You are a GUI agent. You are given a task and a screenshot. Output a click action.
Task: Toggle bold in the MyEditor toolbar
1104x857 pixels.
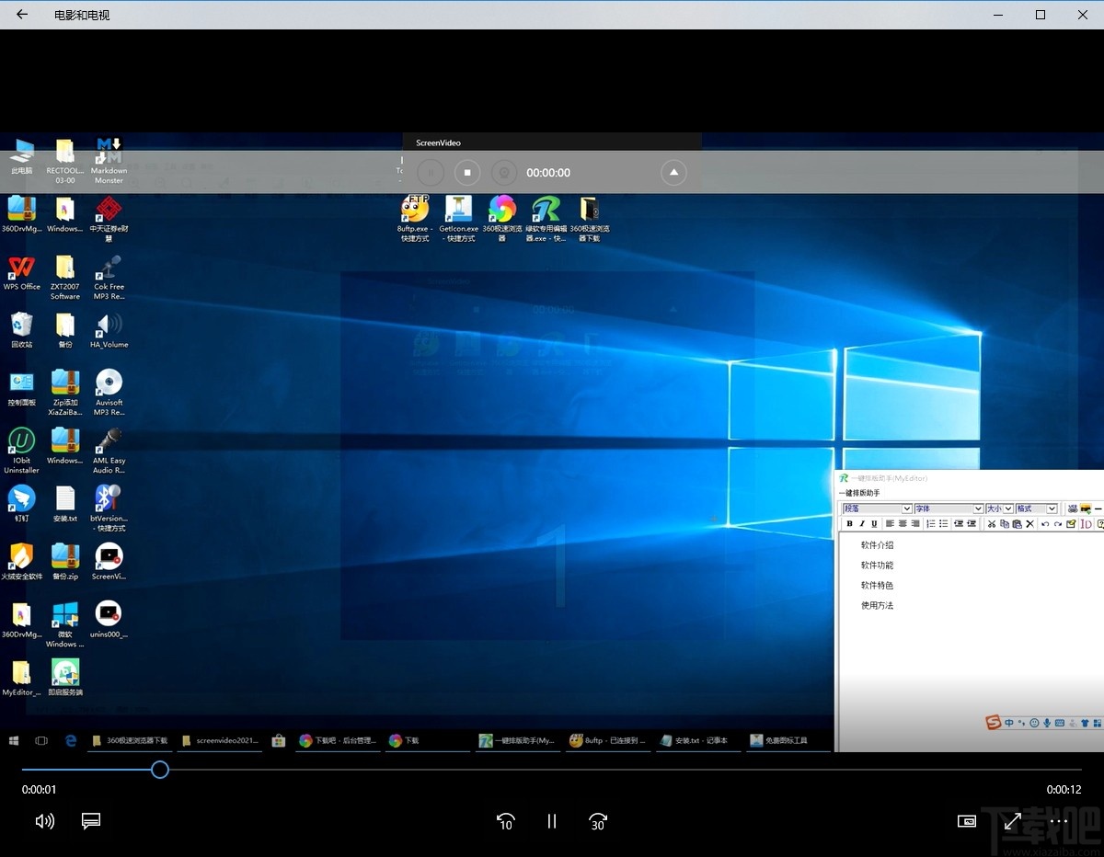(849, 524)
